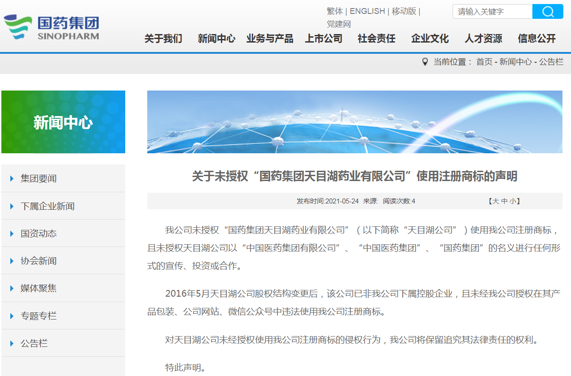571x376 pixels.
Task: Click the 特此声明。 closing line
Action: coord(186,368)
